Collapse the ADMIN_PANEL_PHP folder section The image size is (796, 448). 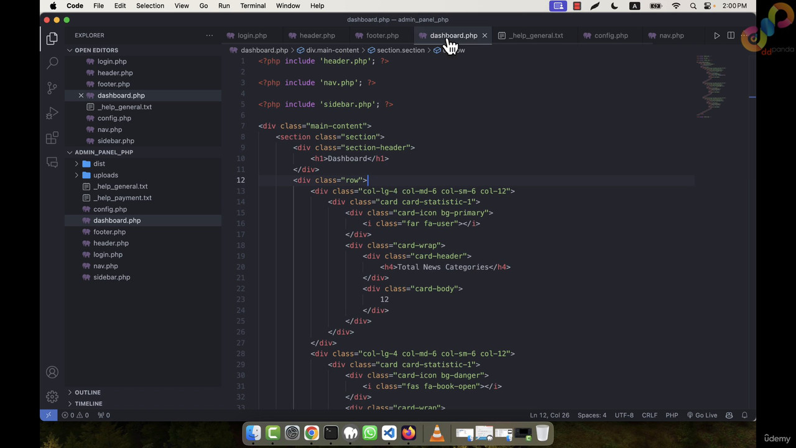tap(104, 152)
